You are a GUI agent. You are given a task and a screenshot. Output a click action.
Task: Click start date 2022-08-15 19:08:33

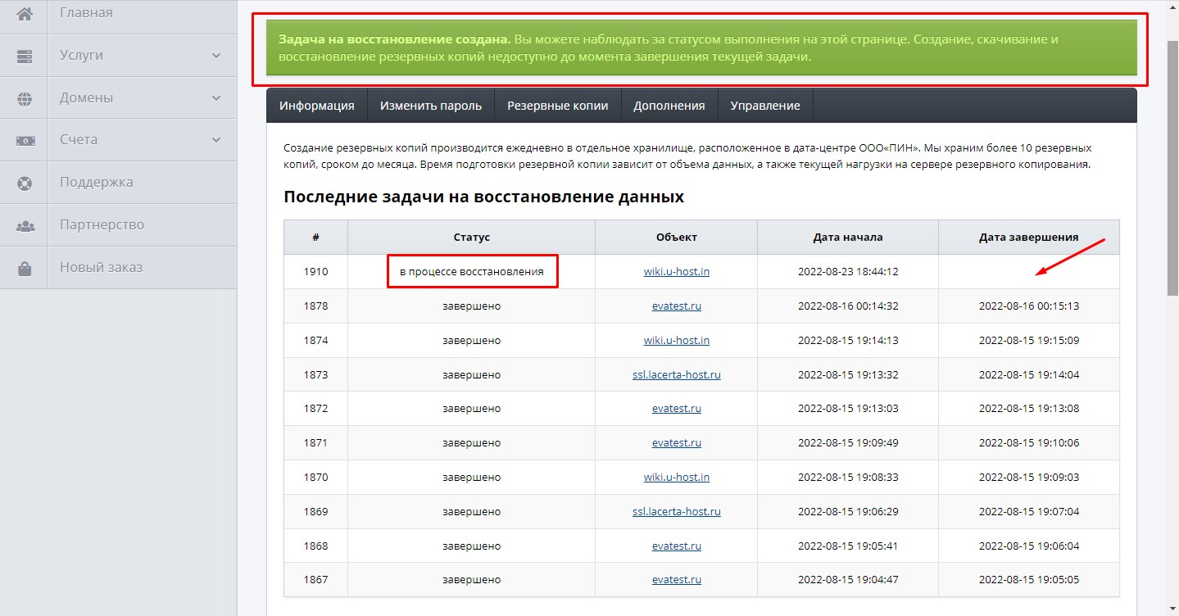click(848, 478)
